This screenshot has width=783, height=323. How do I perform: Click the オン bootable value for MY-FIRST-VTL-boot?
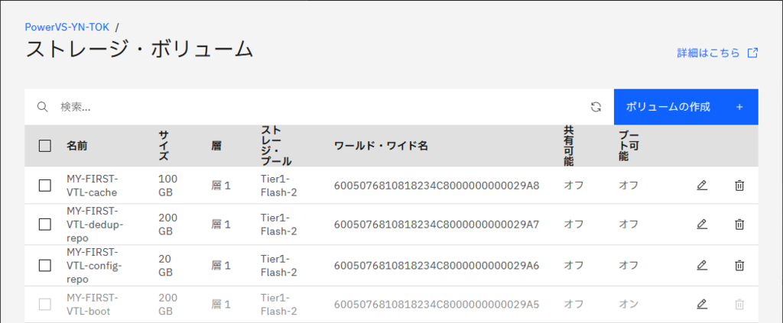(629, 304)
